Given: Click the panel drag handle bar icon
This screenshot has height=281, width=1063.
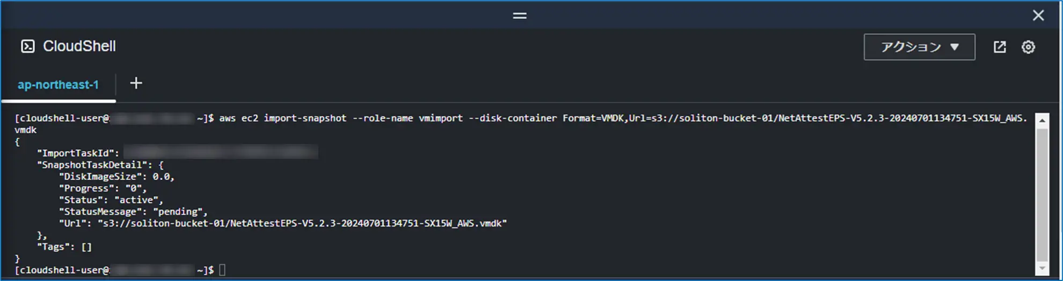Looking at the screenshot, I should 519,16.
